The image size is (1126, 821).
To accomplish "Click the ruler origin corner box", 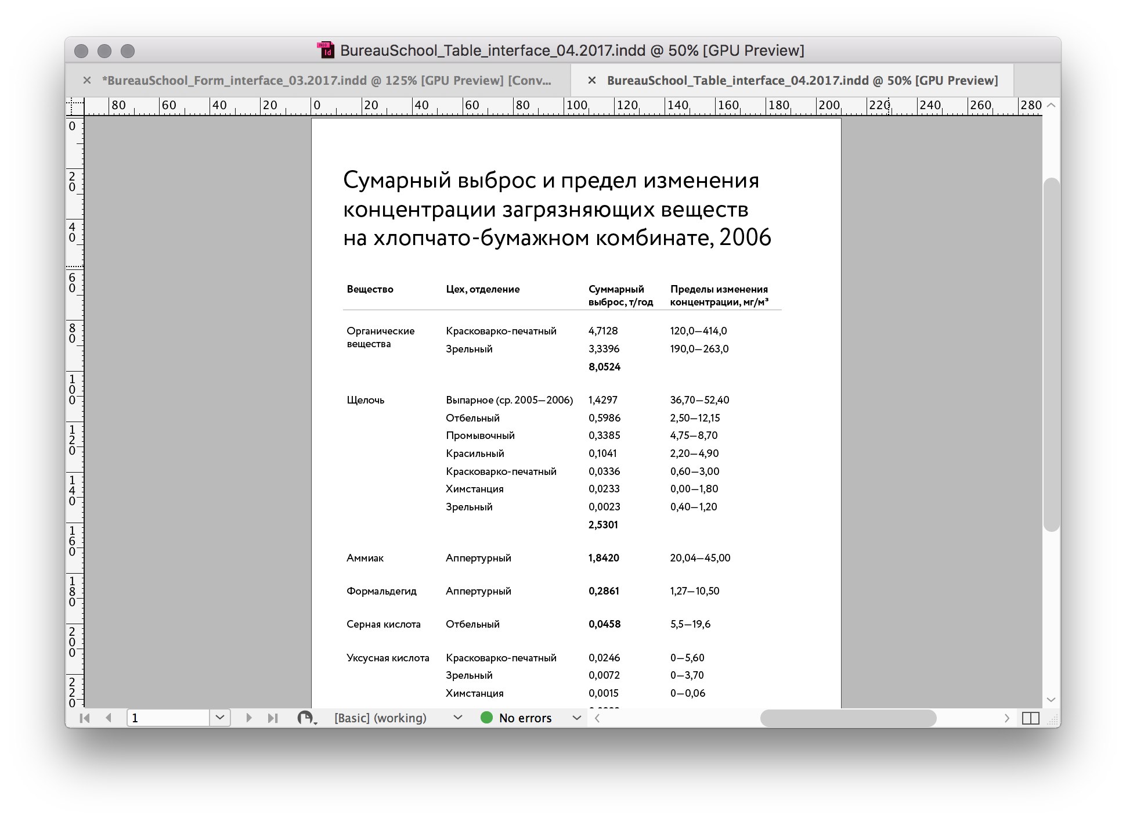I will pos(75,106).
